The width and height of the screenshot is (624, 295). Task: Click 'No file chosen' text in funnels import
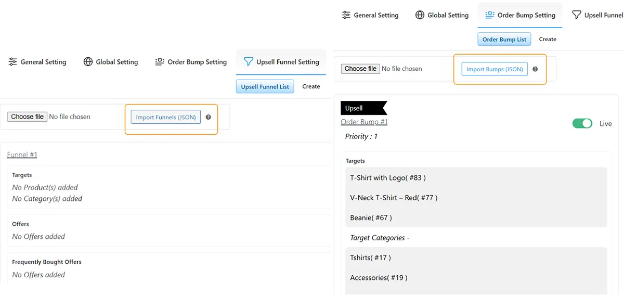(x=70, y=117)
